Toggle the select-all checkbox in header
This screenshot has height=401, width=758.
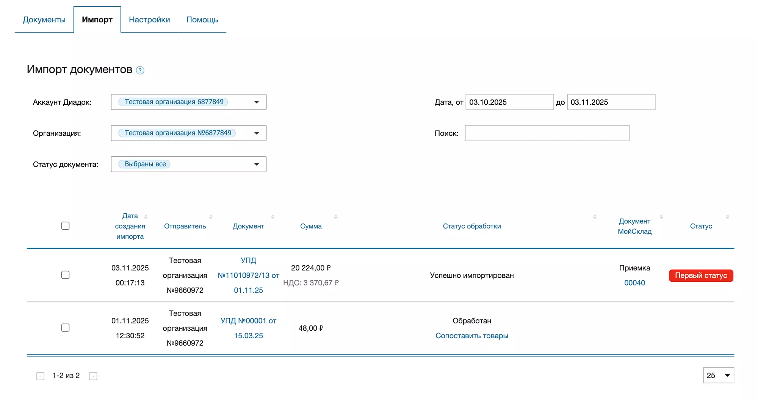tap(66, 226)
